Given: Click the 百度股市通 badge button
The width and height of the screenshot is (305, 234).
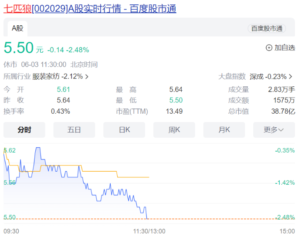Looking at the screenshot, I should (x=267, y=29).
